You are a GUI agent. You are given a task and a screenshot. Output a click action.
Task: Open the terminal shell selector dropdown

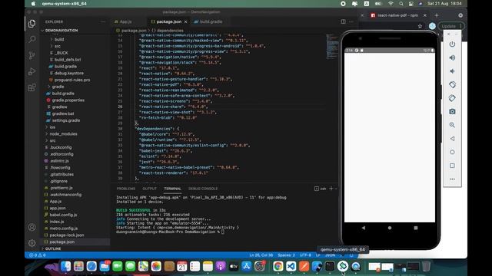tap(337, 189)
